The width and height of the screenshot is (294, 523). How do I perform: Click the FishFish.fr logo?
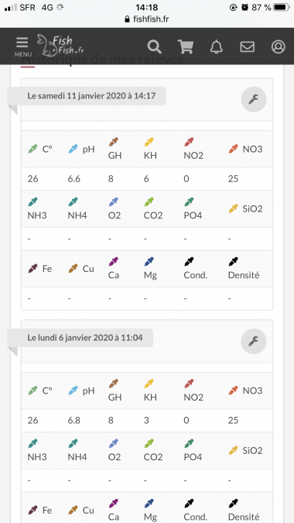[x=60, y=46]
